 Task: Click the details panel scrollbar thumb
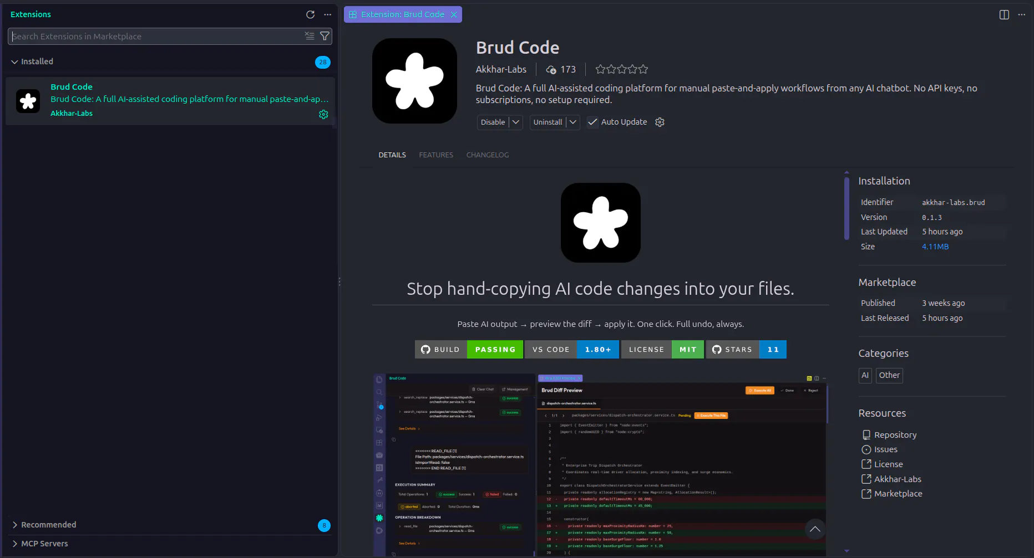[847, 208]
